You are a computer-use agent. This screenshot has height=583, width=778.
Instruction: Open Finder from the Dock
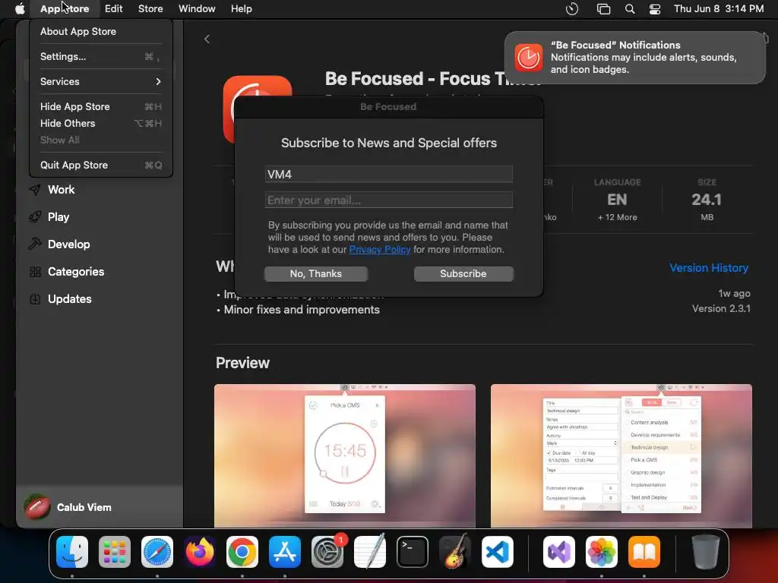[x=72, y=552]
